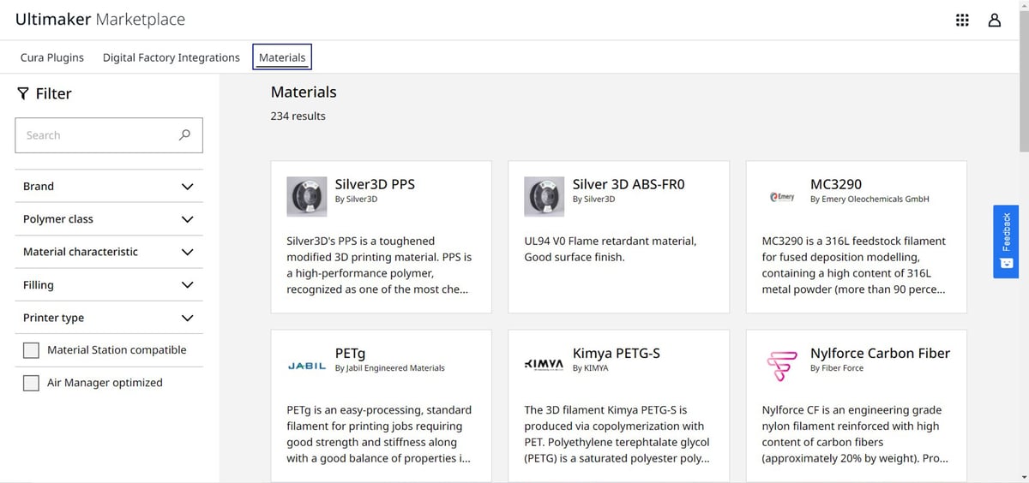Click the search magnifier icon
The width and height of the screenshot is (1029, 483).
coord(184,135)
